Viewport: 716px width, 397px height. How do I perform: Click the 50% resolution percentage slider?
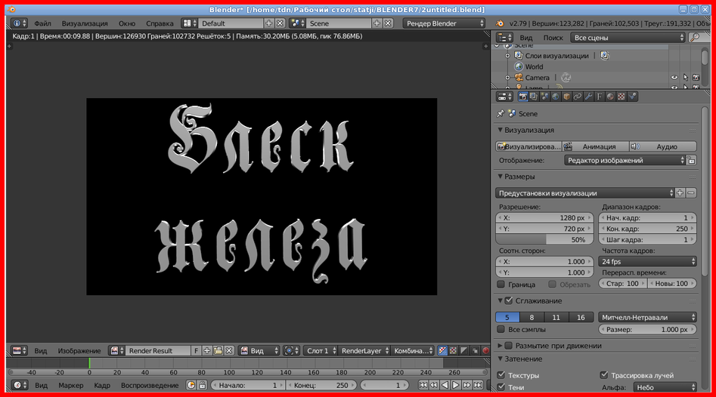544,240
